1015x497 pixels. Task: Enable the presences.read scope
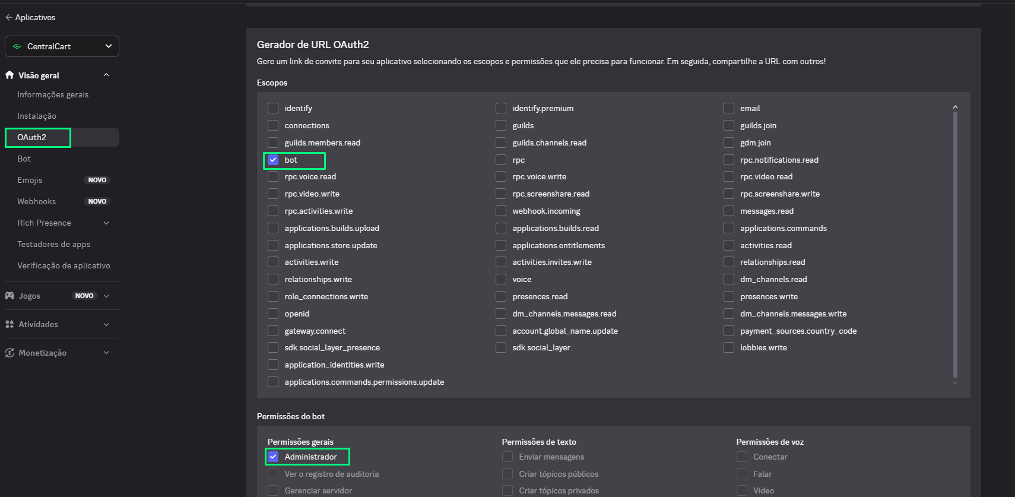tap(501, 296)
